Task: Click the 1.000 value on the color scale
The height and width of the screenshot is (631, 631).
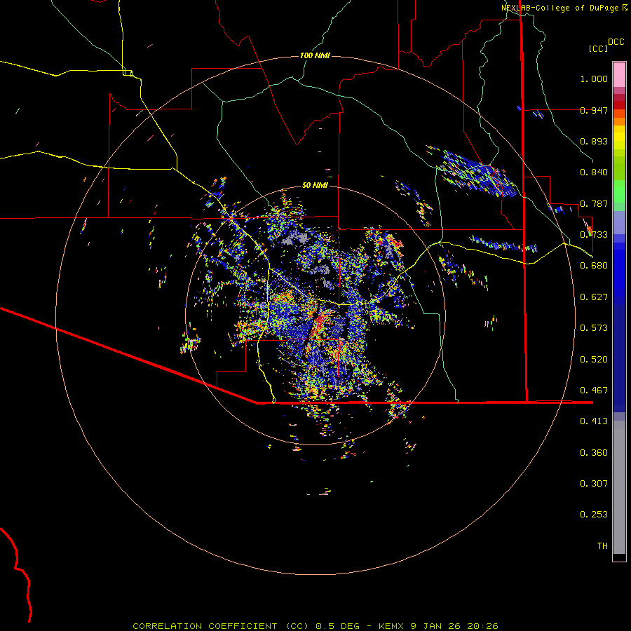Action: pos(594,79)
